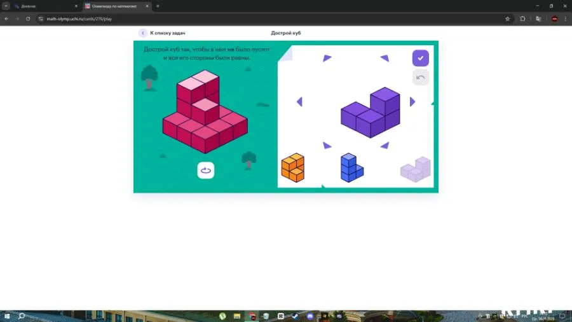The height and width of the screenshot is (322, 572).
Task: Open the tab search dropdown
Action: coord(6,6)
